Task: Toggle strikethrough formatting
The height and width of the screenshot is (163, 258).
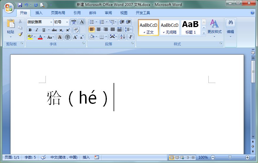Action: point(54,30)
